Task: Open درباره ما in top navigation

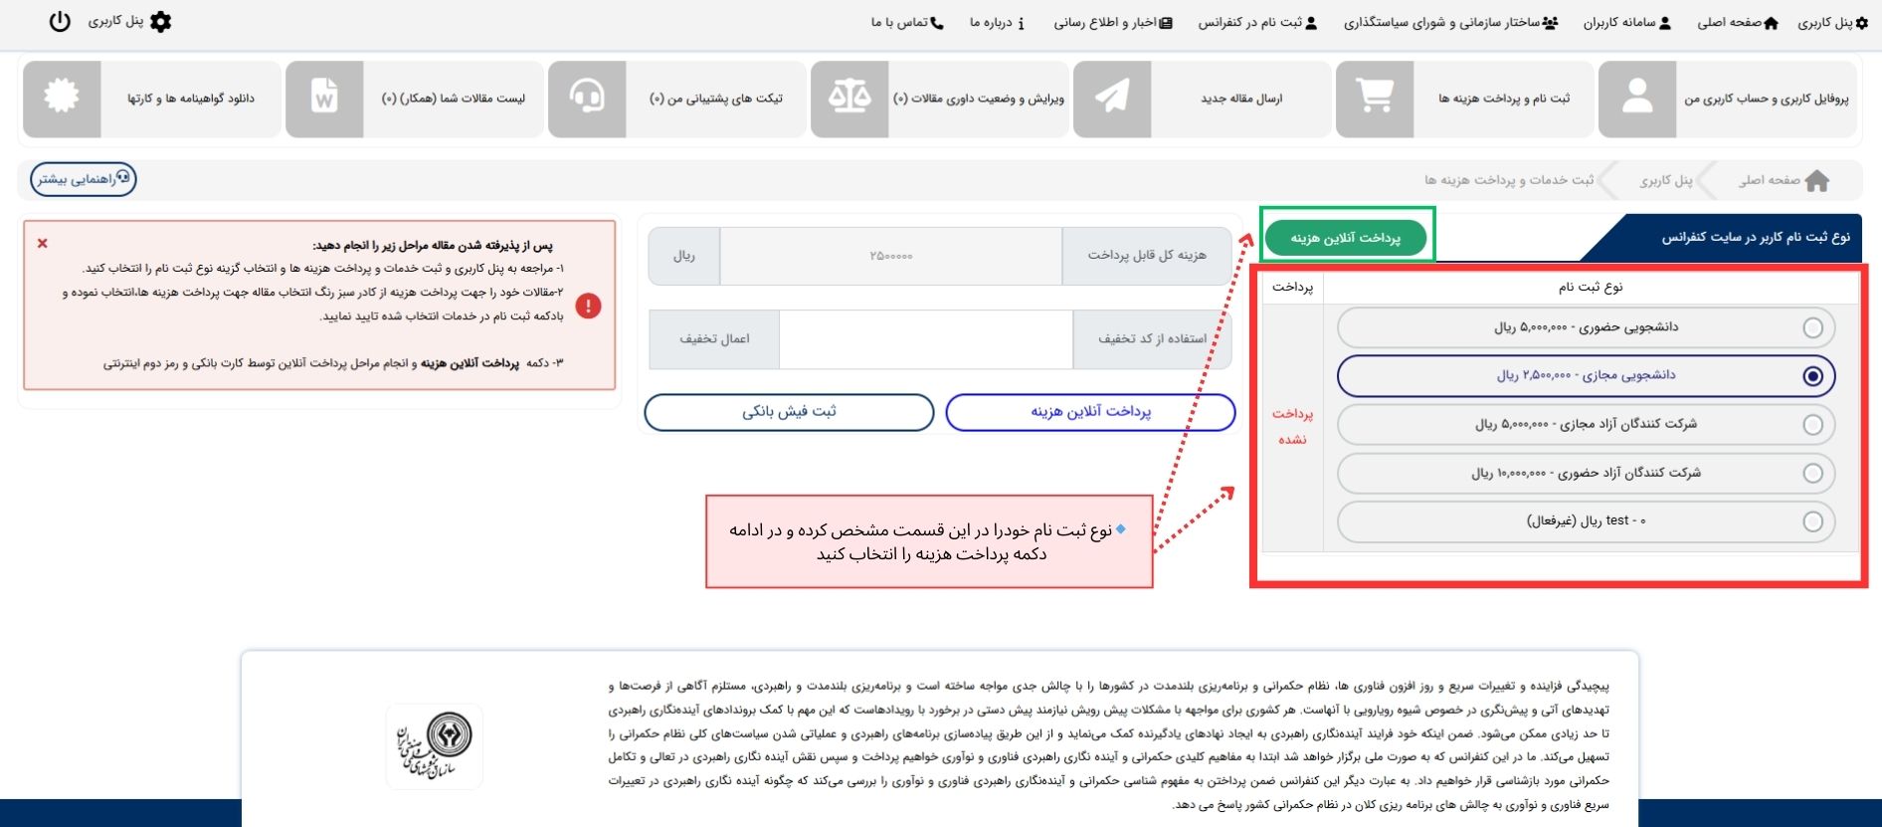Action: [998, 23]
